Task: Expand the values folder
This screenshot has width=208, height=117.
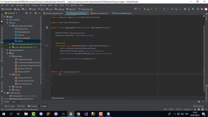Action: coord(10,90)
